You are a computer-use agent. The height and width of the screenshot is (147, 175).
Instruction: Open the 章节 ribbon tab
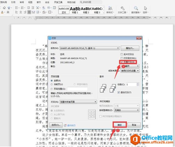pyautogui.click(x=39, y=2)
